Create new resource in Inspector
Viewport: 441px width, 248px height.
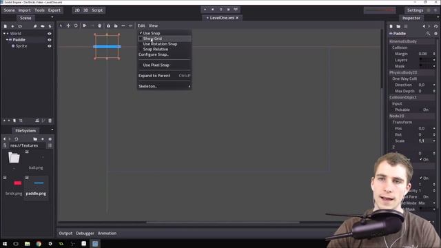(391, 26)
